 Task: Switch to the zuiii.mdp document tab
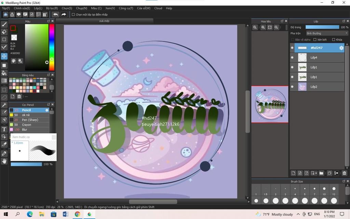[x=105, y=21]
